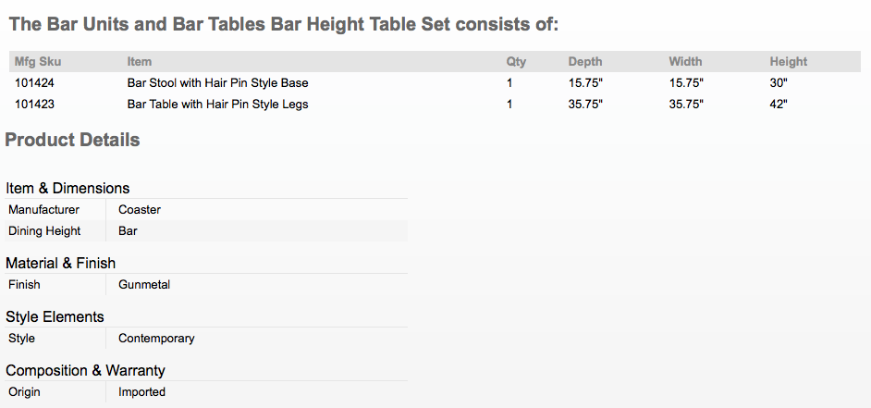
Task: Click the Item column header
Action: click(140, 62)
